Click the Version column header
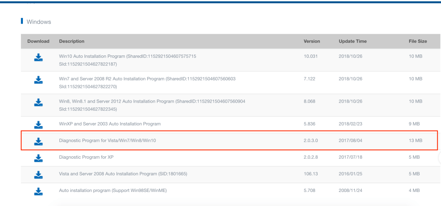Image resolution: width=441 pixels, height=206 pixels. [312, 41]
